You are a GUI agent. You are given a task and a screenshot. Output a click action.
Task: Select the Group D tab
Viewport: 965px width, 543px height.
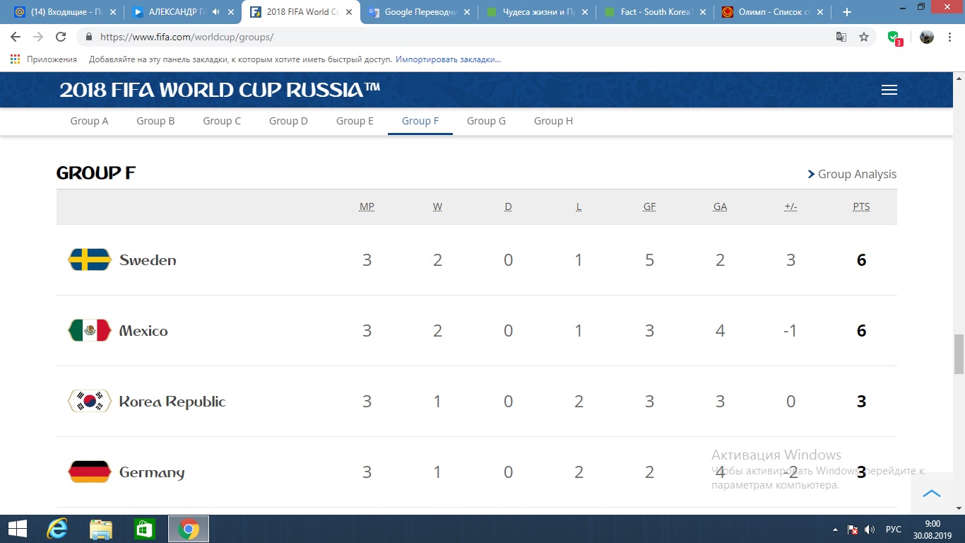click(288, 121)
